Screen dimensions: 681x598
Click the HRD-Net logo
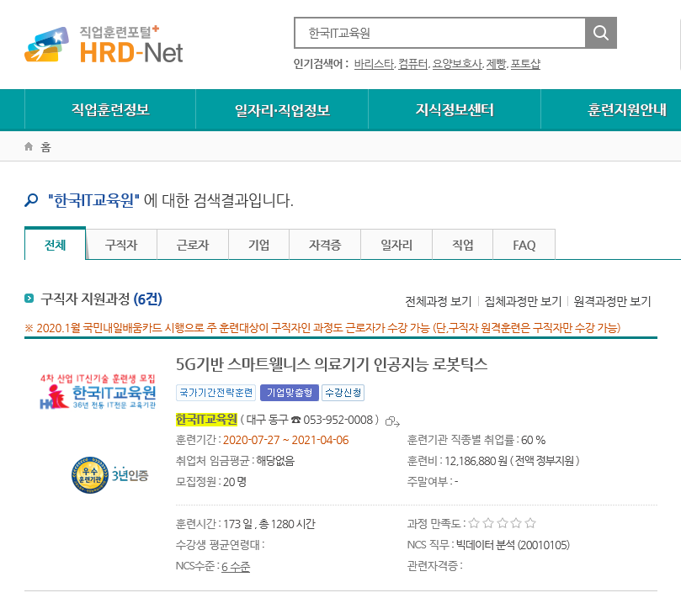click(104, 45)
